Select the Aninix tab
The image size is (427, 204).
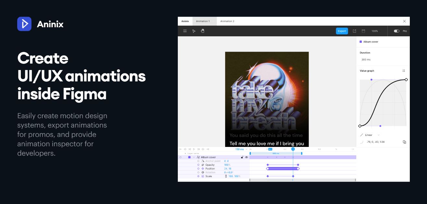pyautogui.click(x=185, y=21)
